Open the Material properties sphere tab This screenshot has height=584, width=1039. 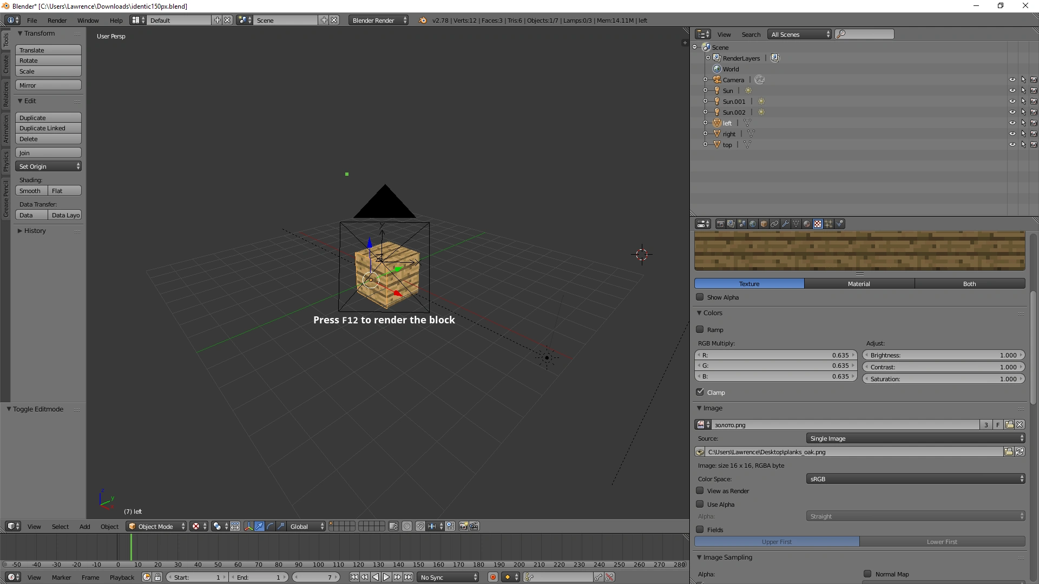pos(807,224)
